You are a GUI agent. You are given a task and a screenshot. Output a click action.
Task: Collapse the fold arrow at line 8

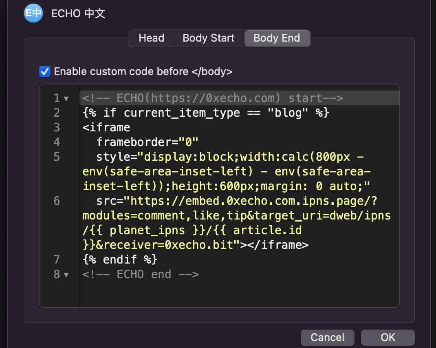point(66,275)
